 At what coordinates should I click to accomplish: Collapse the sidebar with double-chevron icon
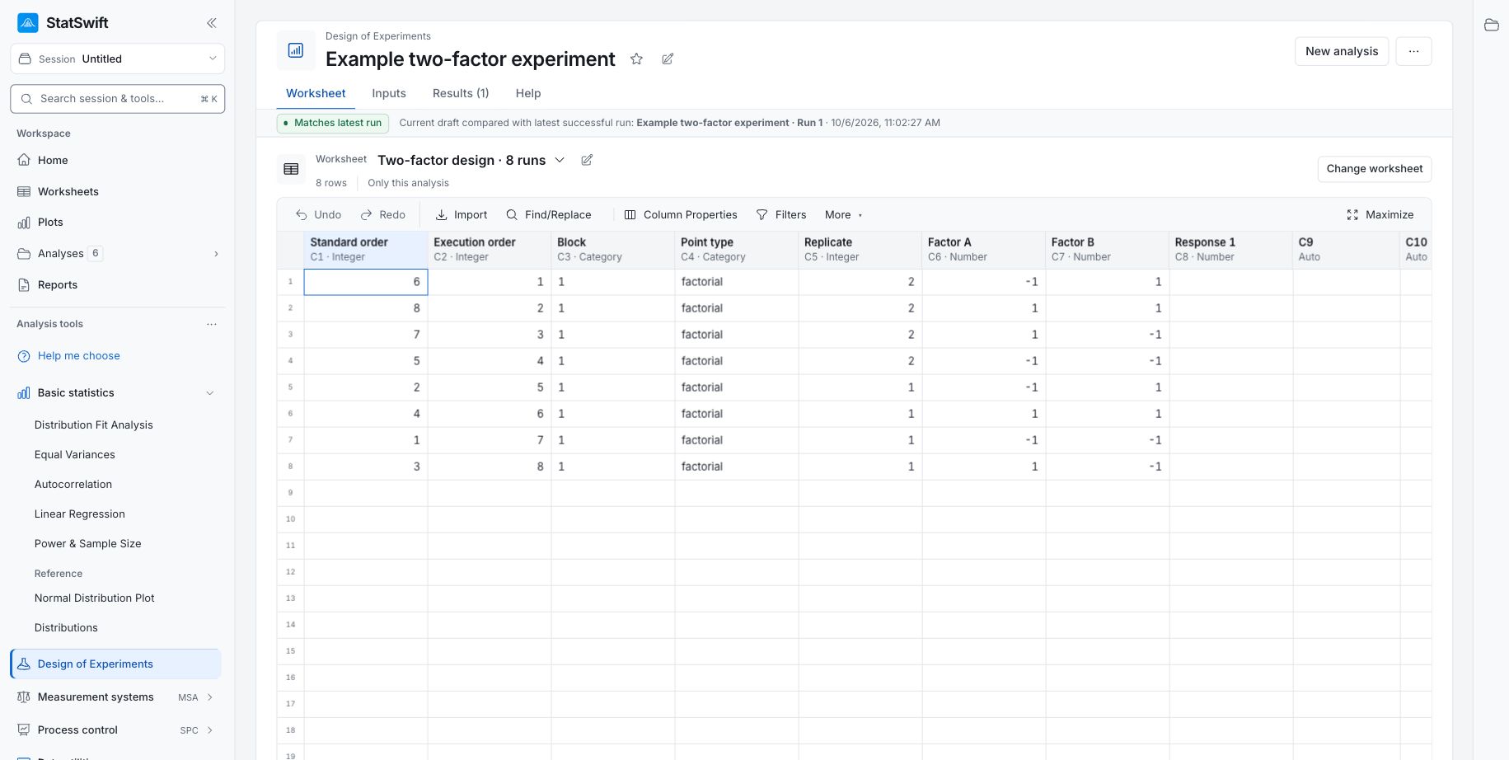[212, 23]
